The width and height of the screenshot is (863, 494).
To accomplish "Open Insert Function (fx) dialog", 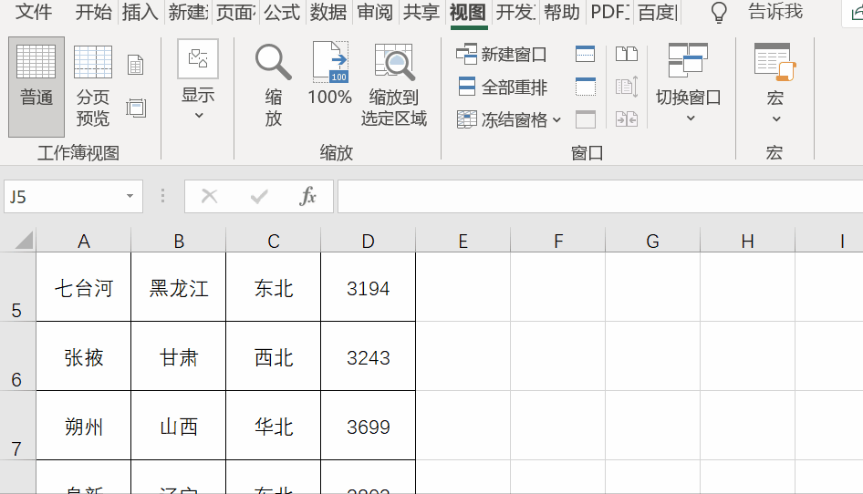I will pos(307,196).
